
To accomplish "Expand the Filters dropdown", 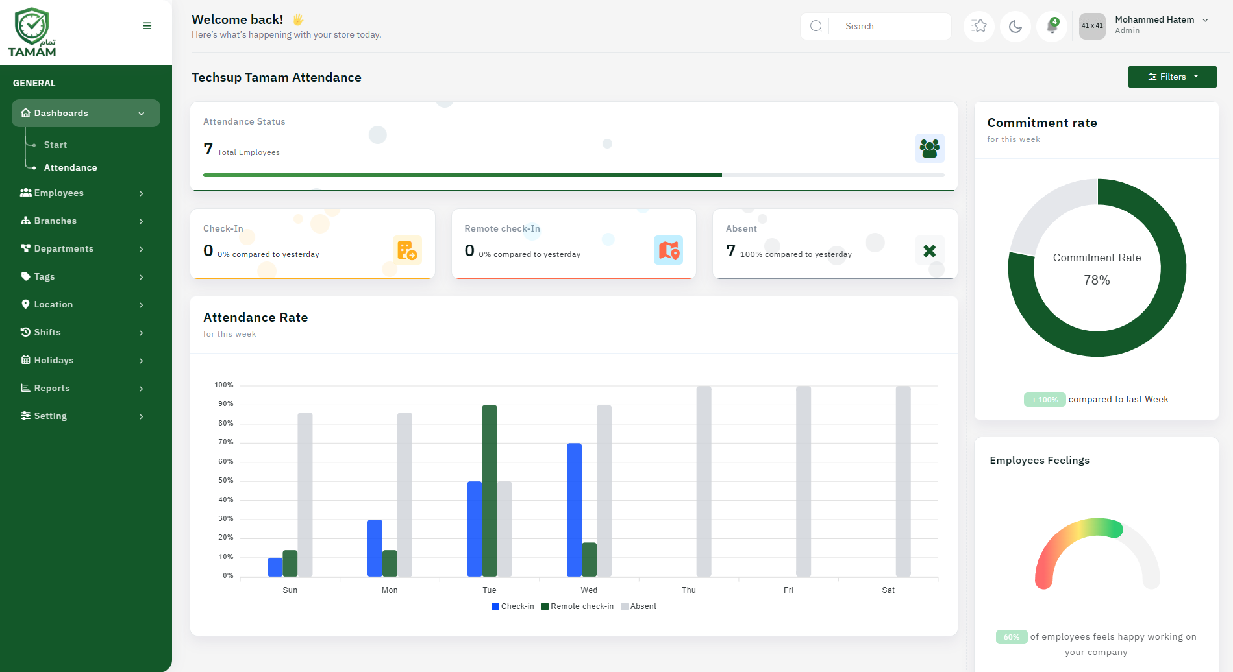I will (1172, 77).
